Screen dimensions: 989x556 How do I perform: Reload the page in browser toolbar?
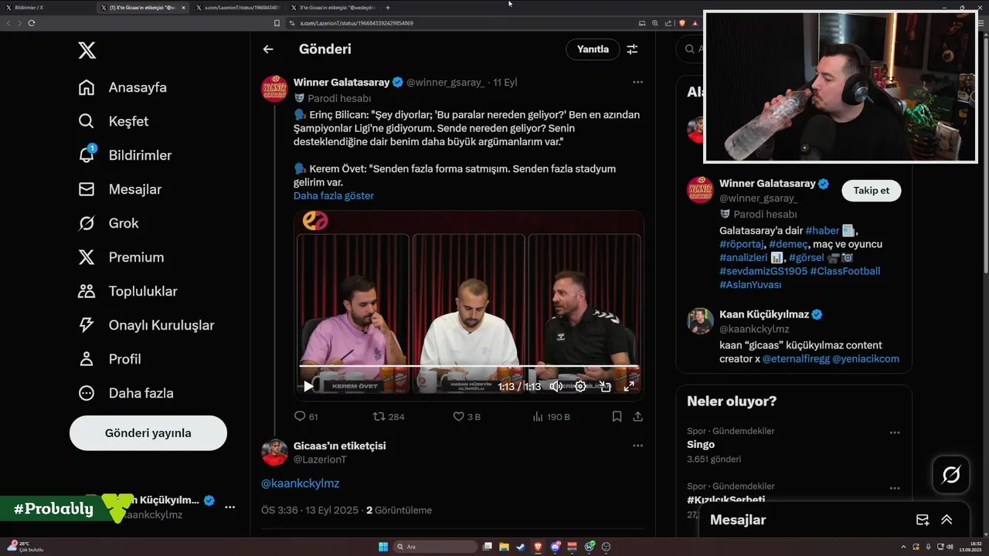(32, 23)
